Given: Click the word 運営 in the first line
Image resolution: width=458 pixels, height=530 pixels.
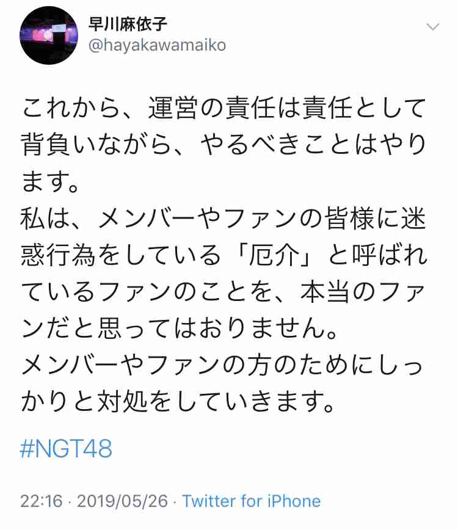Looking at the screenshot, I should [x=173, y=108].
